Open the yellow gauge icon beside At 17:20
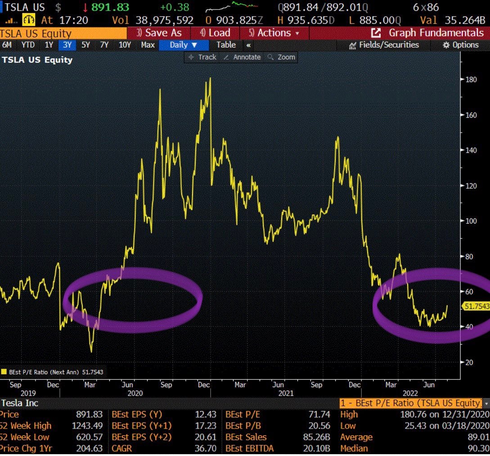 (29, 20)
